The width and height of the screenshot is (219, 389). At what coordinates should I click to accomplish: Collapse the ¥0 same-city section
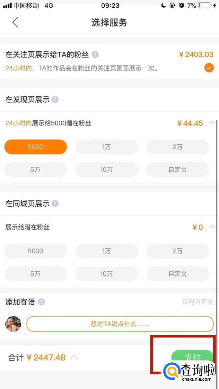pyautogui.click(x=212, y=227)
